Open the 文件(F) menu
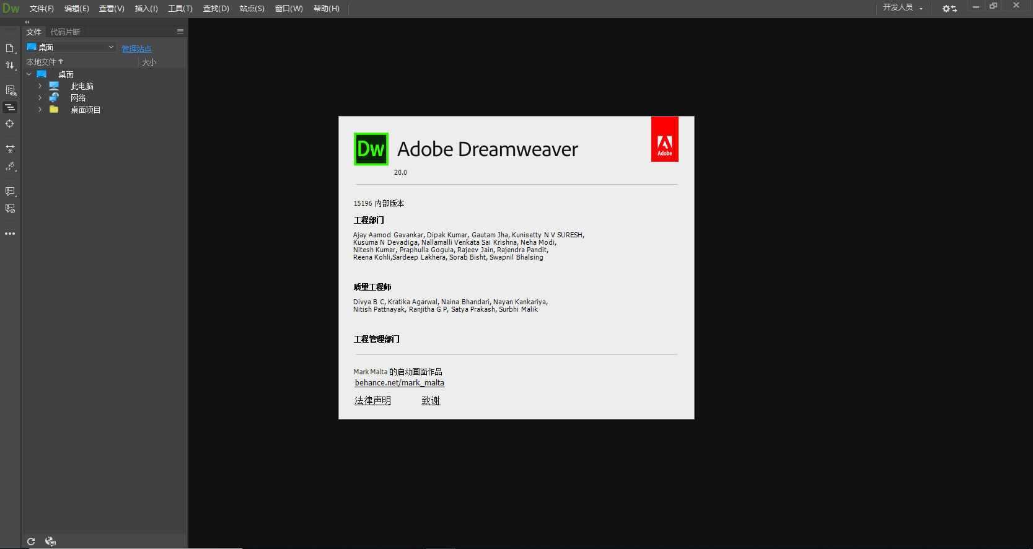The height and width of the screenshot is (549, 1033). tap(42, 9)
